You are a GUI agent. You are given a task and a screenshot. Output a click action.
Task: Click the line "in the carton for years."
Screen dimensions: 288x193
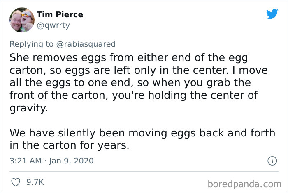pos(69,145)
